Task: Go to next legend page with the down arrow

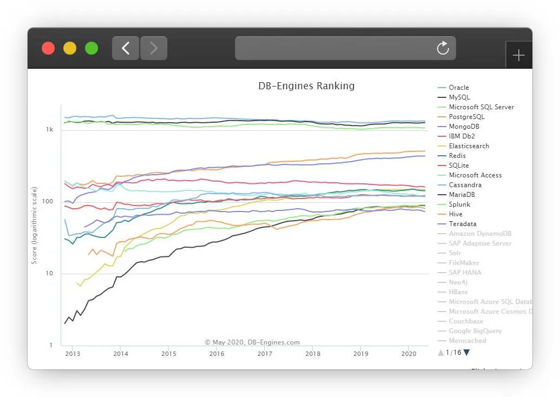Action: (x=466, y=353)
